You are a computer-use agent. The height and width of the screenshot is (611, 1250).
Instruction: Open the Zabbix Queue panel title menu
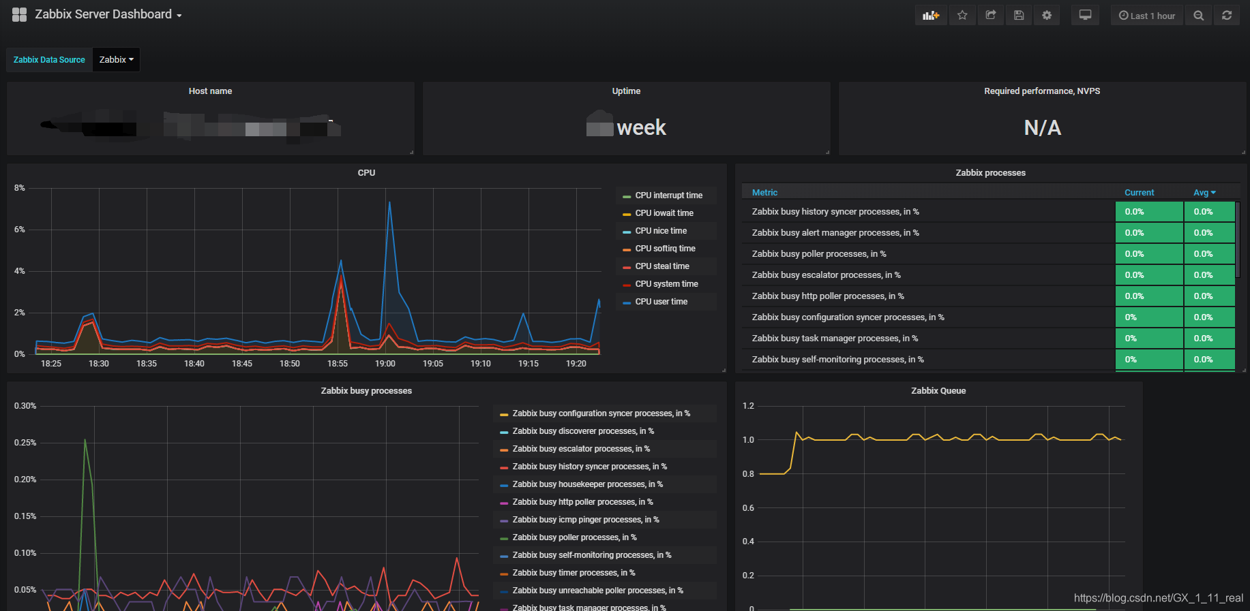(938, 391)
